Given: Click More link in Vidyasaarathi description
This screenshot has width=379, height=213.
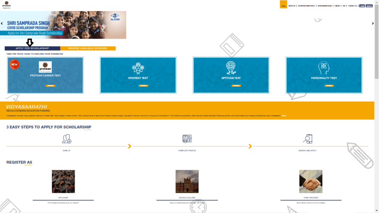Looking at the screenshot, I should (284, 116).
